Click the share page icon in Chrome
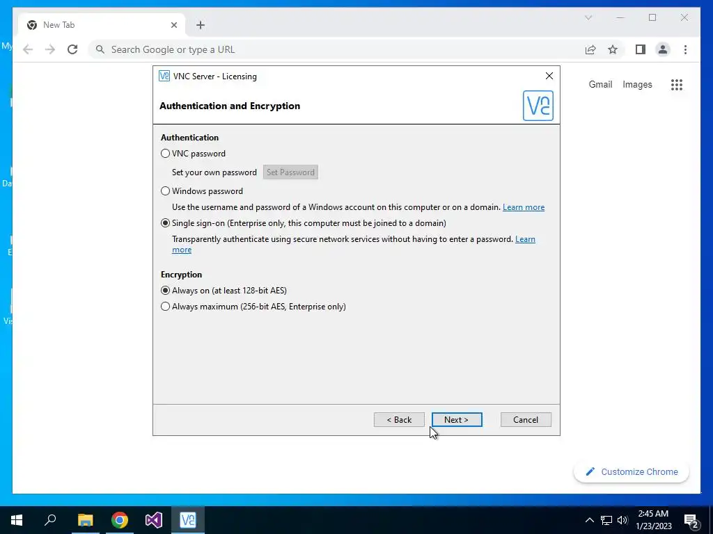Viewport: 713px width, 534px height. coord(590,49)
